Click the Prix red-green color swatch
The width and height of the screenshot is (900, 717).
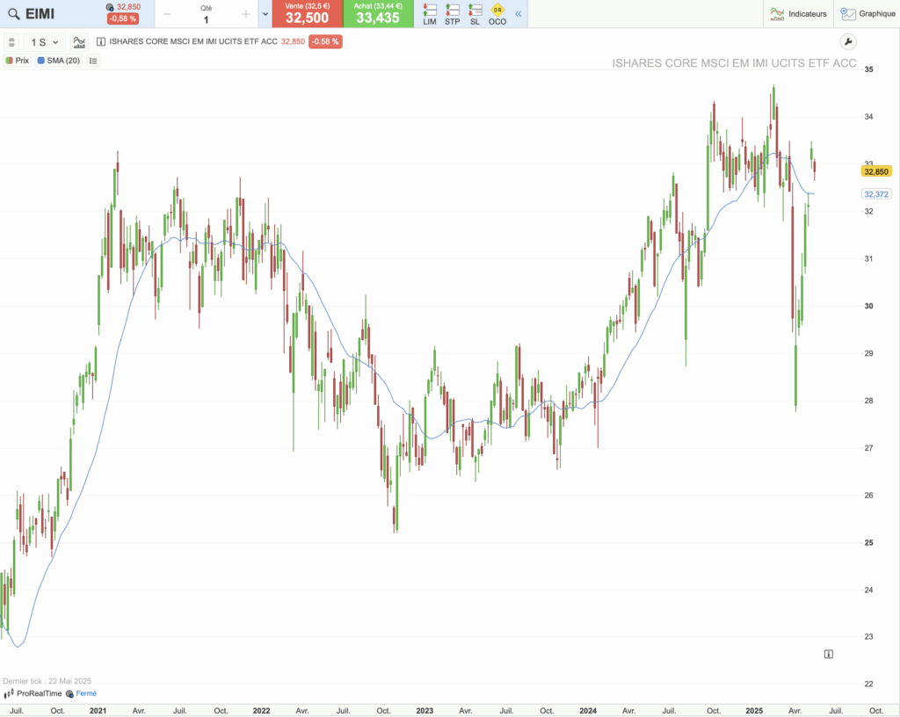point(9,61)
